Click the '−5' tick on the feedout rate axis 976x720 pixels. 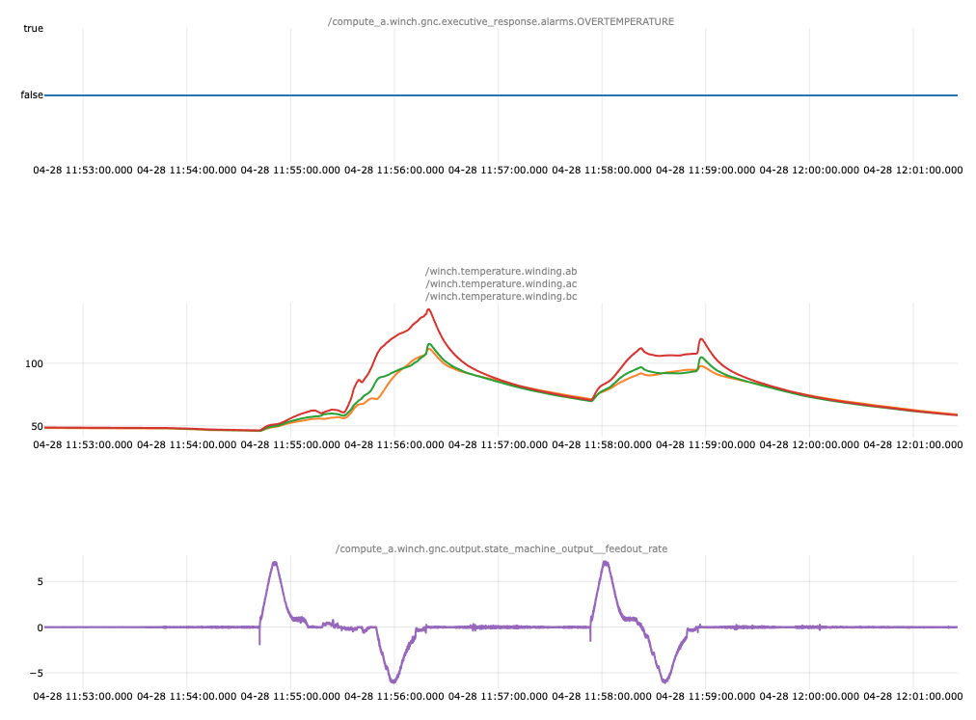tap(36, 673)
